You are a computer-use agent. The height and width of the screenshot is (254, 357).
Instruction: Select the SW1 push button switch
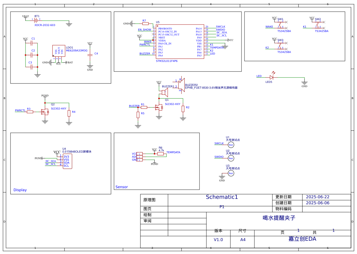click(x=280, y=25)
